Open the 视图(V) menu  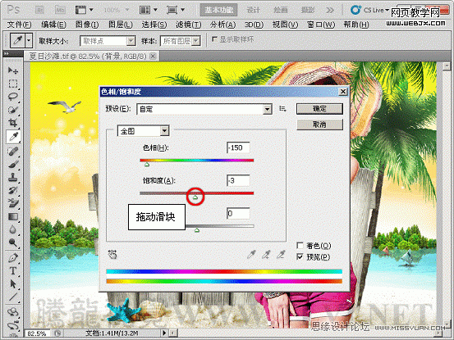coord(285,25)
